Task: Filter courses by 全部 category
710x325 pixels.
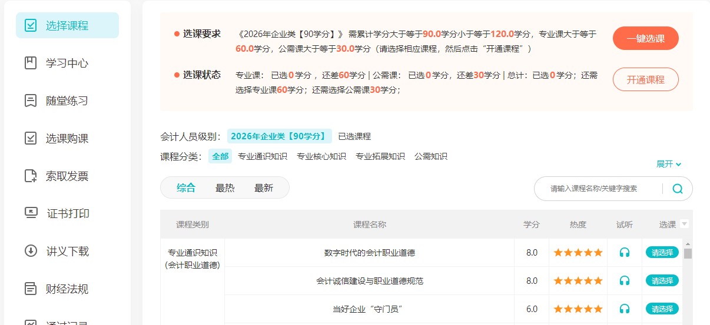Action: pos(221,156)
